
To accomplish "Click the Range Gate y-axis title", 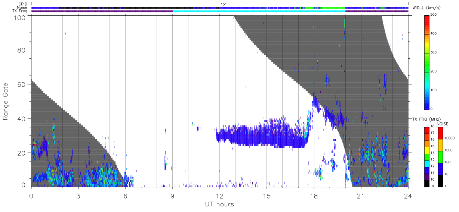I will click(x=6, y=101).
